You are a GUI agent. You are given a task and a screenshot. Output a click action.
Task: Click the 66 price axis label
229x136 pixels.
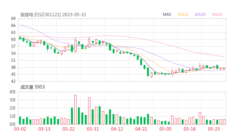(13, 26)
